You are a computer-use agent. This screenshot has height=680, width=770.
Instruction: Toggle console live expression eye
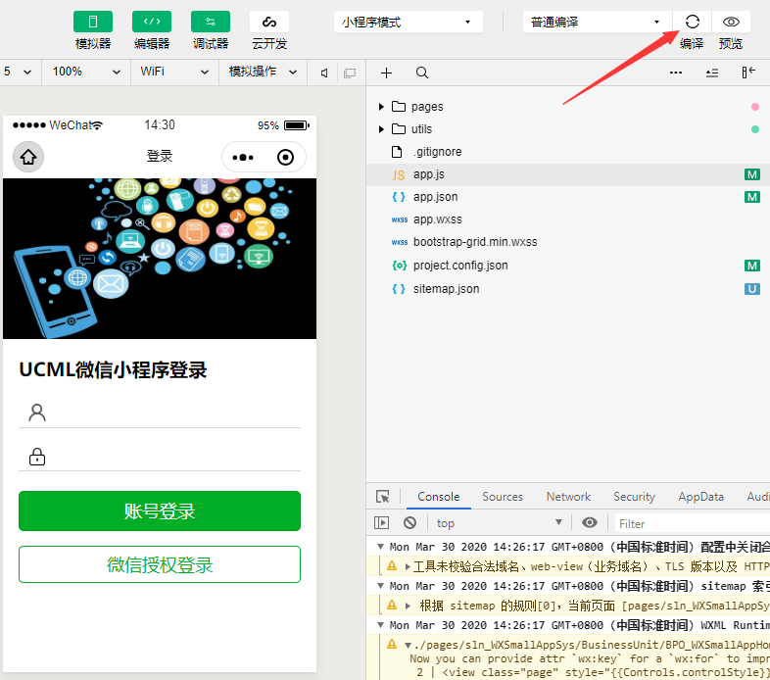point(590,523)
